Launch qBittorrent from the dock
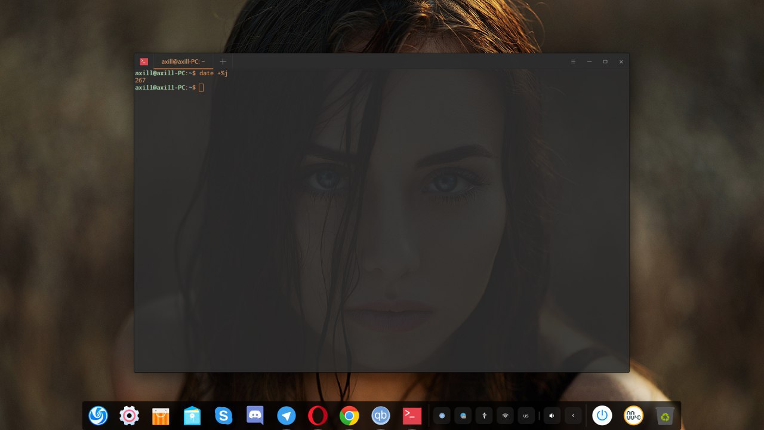Image resolution: width=764 pixels, height=430 pixels. 381,415
